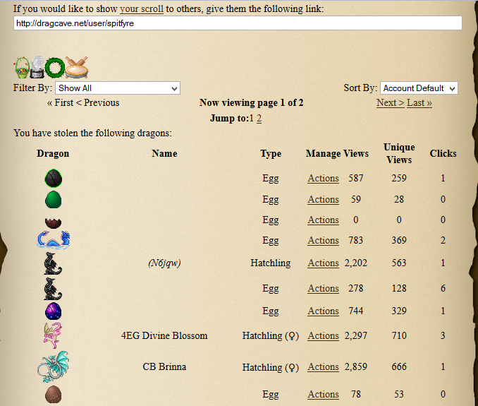Open the Filter By Show All dropdown
Screen dimensions: 478x406
tap(118, 88)
